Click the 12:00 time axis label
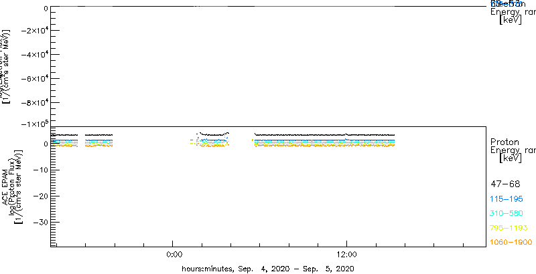 346,254
